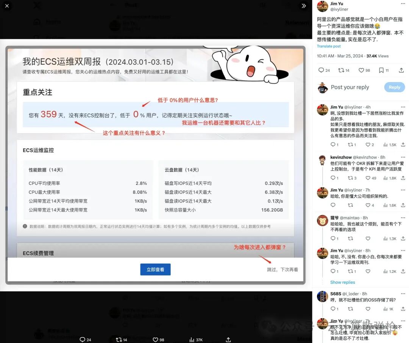409x343 pixels.
Task: Open more options on 猩爷's reply
Action: click(x=403, y=218)
